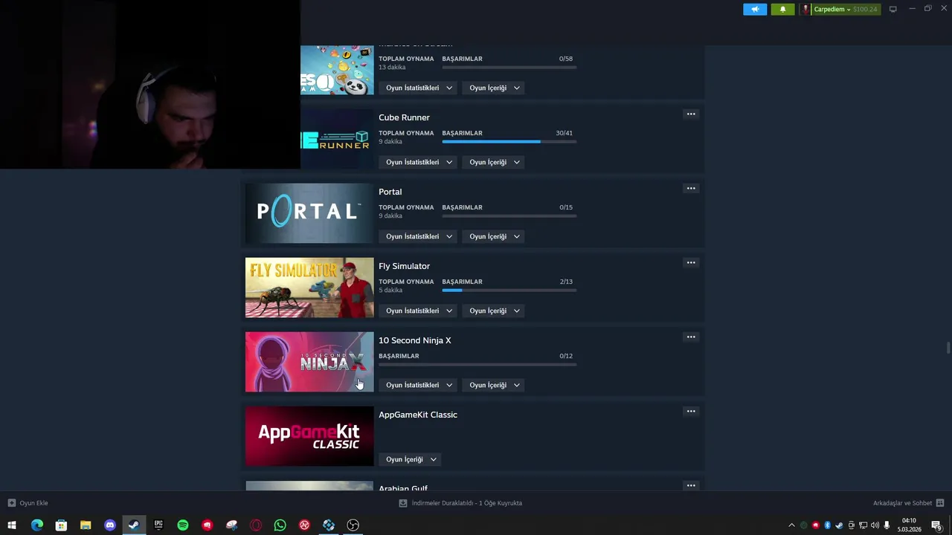Click Bluetooth icon in system tray
This screenshot has height=535, width=952.
pyautogui.click(x=827, y=525)
